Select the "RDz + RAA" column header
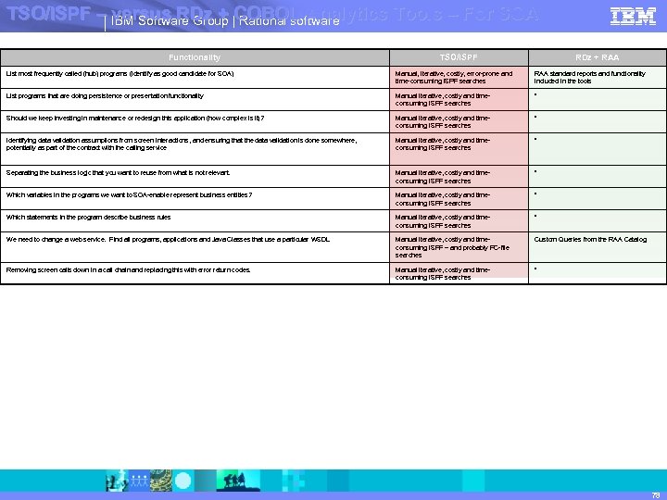 click(x=597, y=57)
